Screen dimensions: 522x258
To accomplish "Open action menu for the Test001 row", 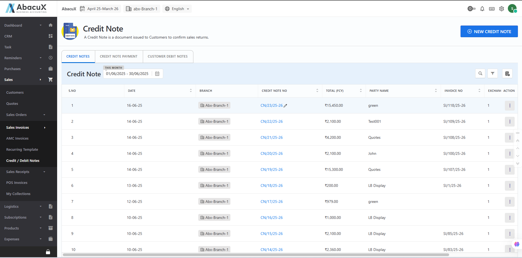I will (509, 122).
